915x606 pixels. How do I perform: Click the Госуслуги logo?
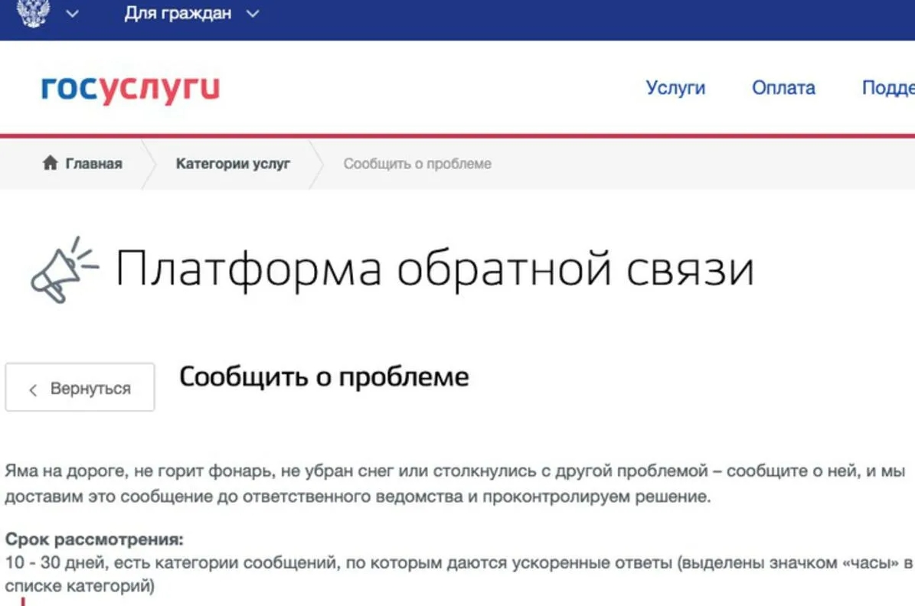point(130,86)
